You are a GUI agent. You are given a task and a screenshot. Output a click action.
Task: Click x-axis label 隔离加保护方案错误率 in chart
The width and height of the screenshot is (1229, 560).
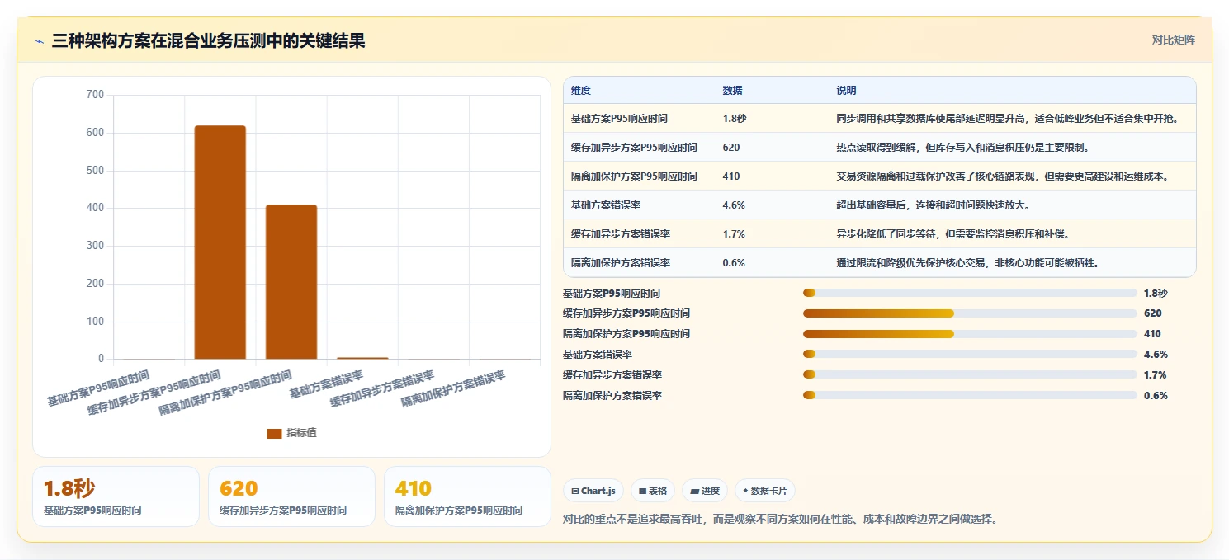[453, 388]
